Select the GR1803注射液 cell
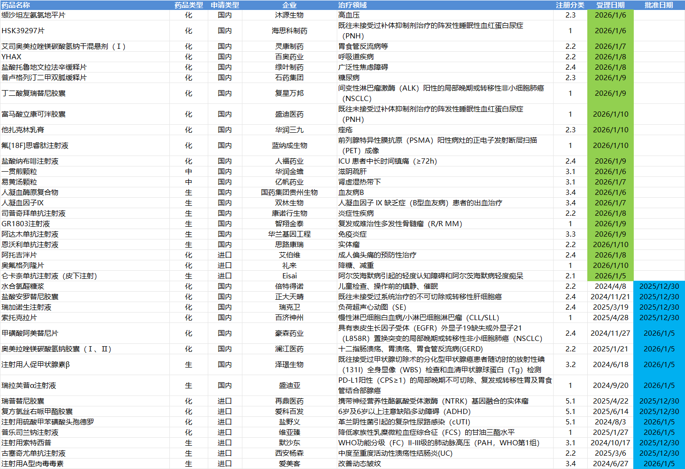 [x=26, y=224]
